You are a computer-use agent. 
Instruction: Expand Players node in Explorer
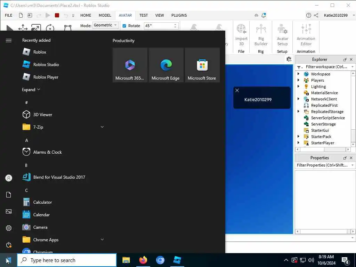click(298, 80)
